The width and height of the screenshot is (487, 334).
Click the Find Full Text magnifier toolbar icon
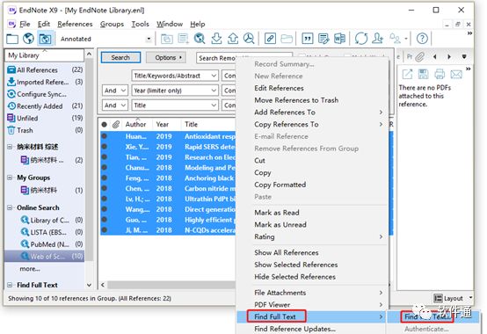(x=249, y=39)
